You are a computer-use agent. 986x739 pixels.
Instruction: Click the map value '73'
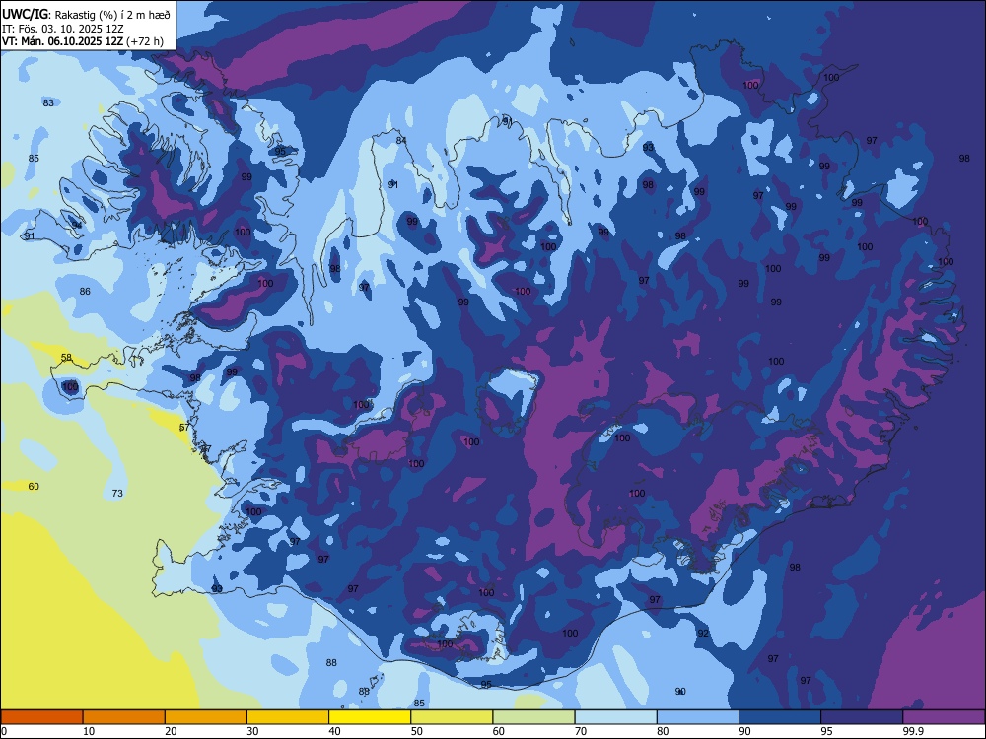[117, 494]
